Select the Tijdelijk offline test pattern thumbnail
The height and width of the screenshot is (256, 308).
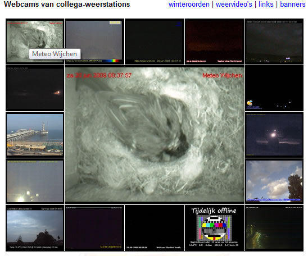[x=215, y=228]
